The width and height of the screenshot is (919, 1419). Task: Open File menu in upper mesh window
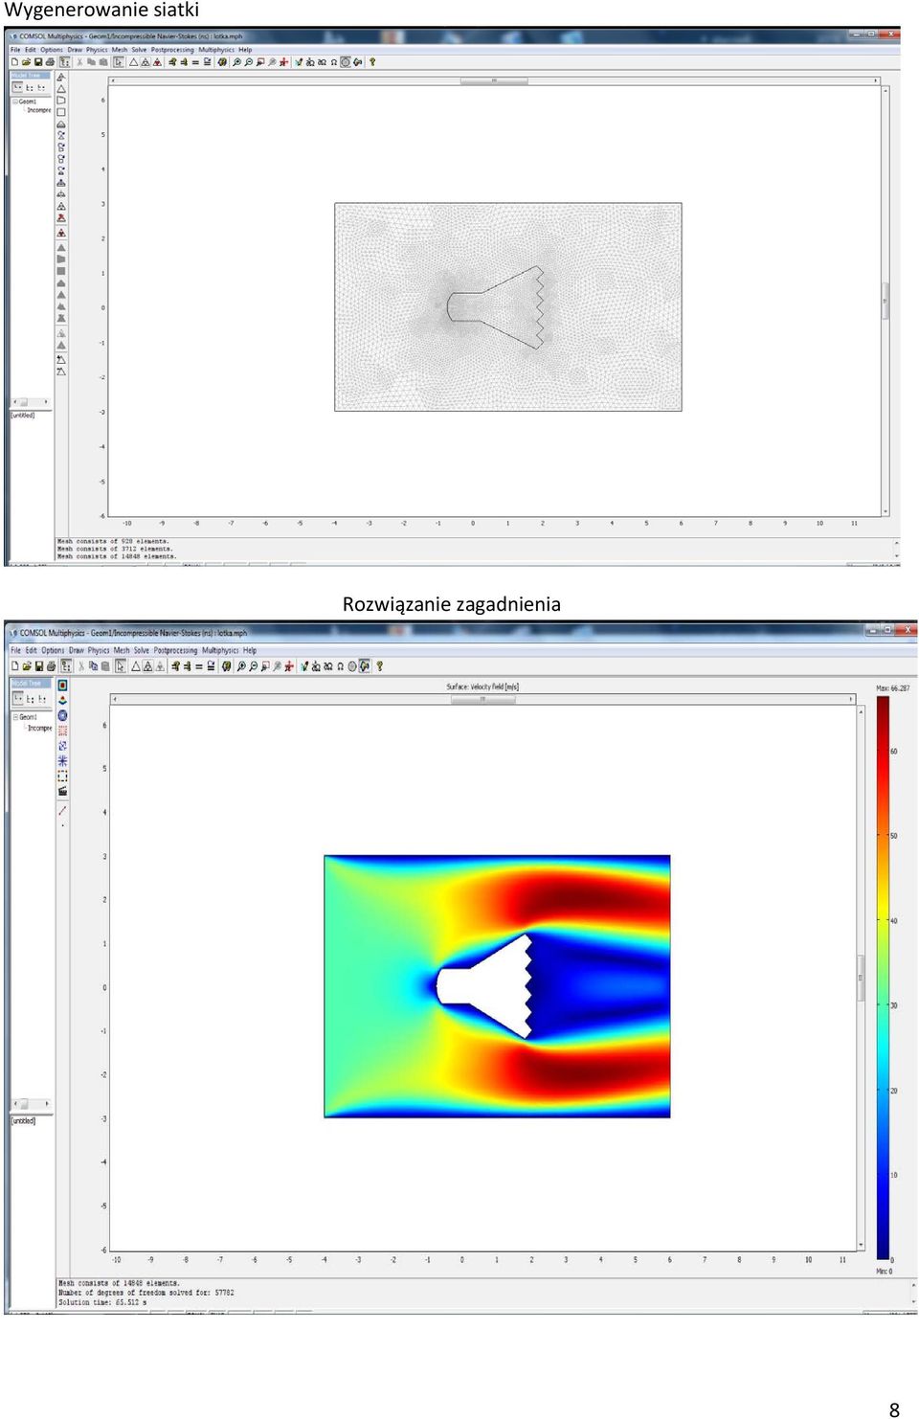pyautogui.click(x=15, y=50)
